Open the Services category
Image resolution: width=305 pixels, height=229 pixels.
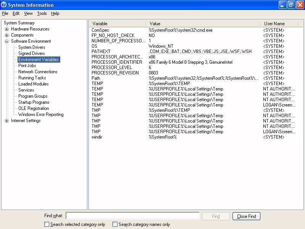coord(26,90)
